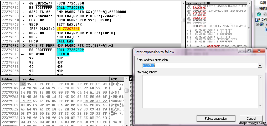267x126 pixels.
Task: Close the Enter expression to follow dialog
Action: [x=259, y=51]
